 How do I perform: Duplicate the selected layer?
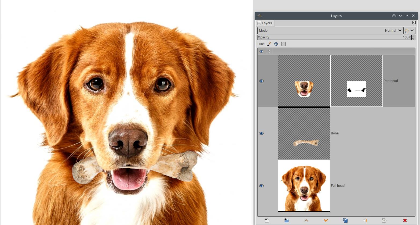click(x=345, y=220)
